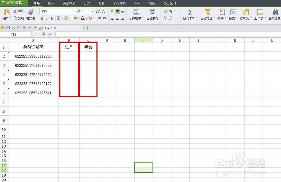281x182 pixels.
Task: Switch to the 插入 tab
Action: tap(51, 3)
